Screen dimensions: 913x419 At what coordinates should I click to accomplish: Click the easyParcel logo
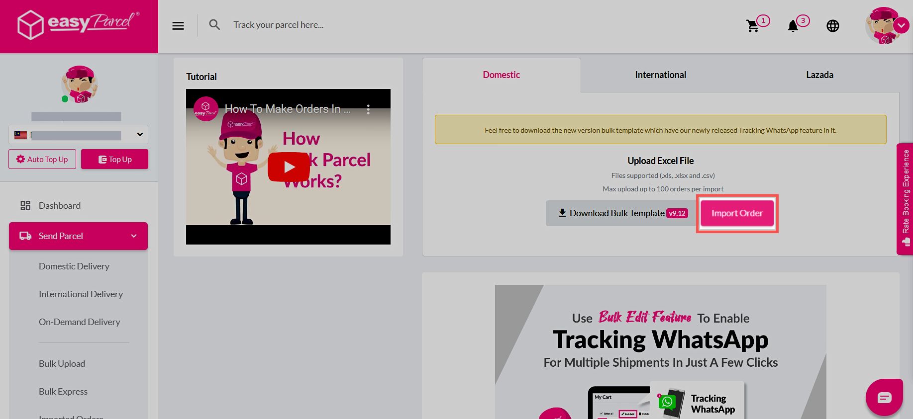(79, 24)
